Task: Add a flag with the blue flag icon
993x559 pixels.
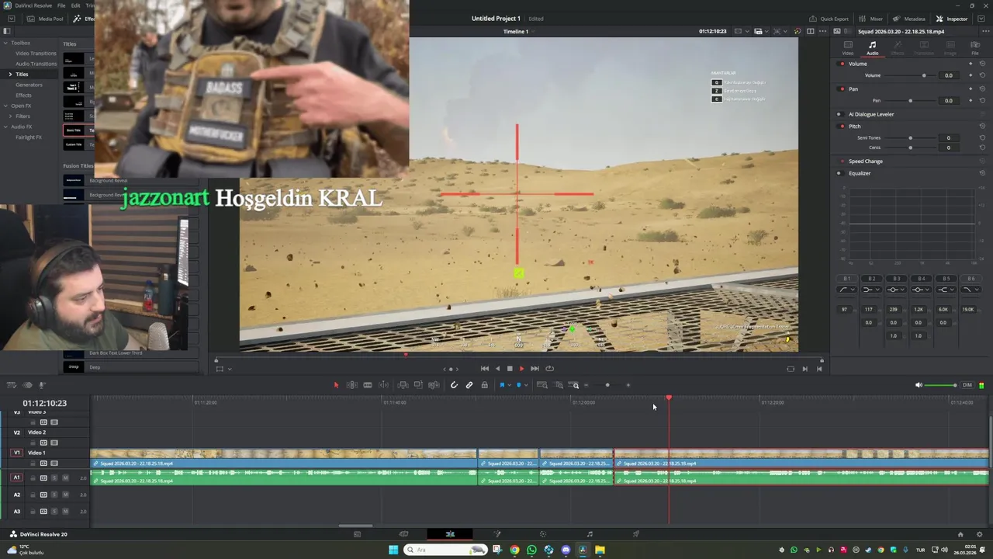Action: tap(502, 385)
